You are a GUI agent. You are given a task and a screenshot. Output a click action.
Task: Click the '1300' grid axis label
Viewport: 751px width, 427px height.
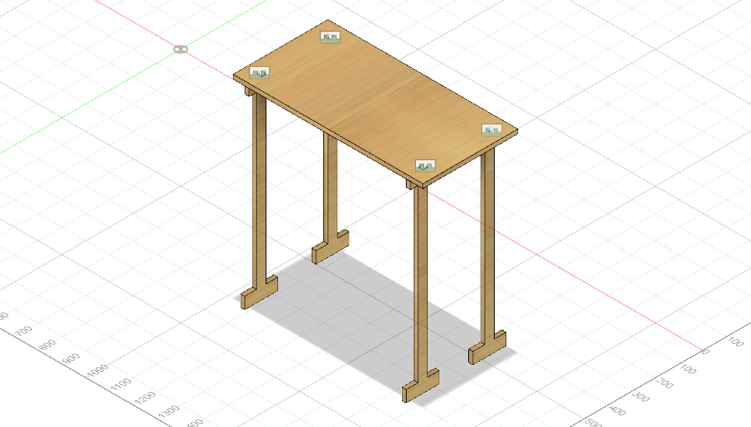tap(169, 411)
